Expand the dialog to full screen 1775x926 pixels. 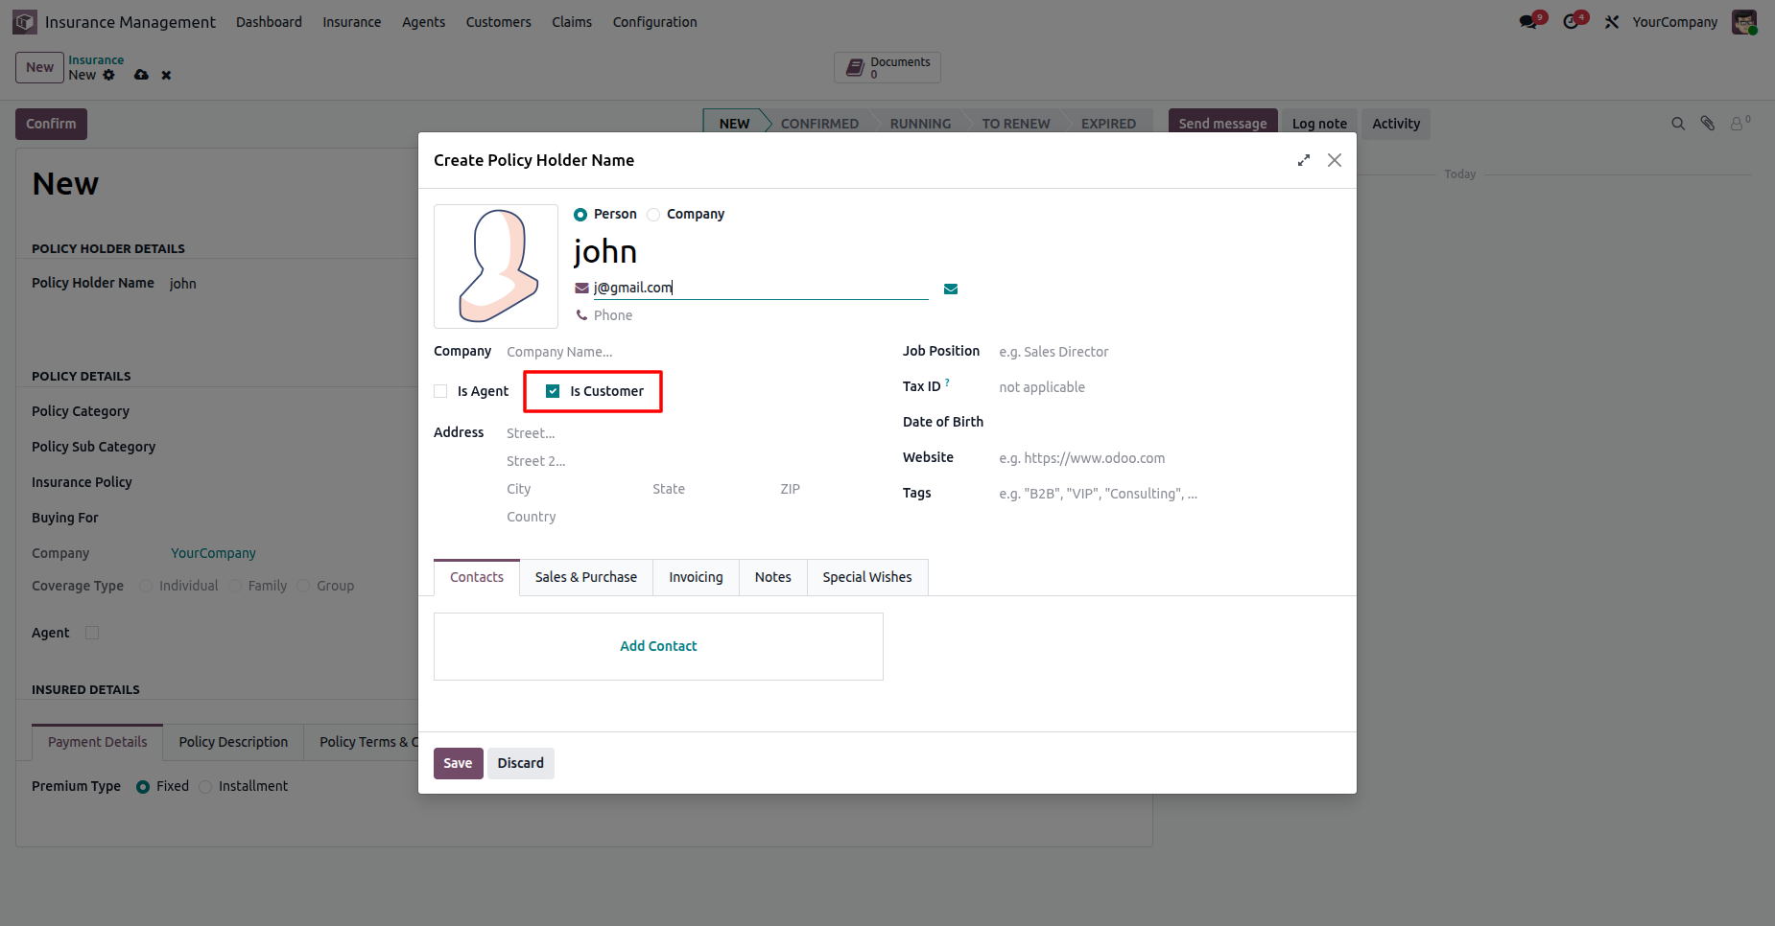click(x=1303, y=160)
